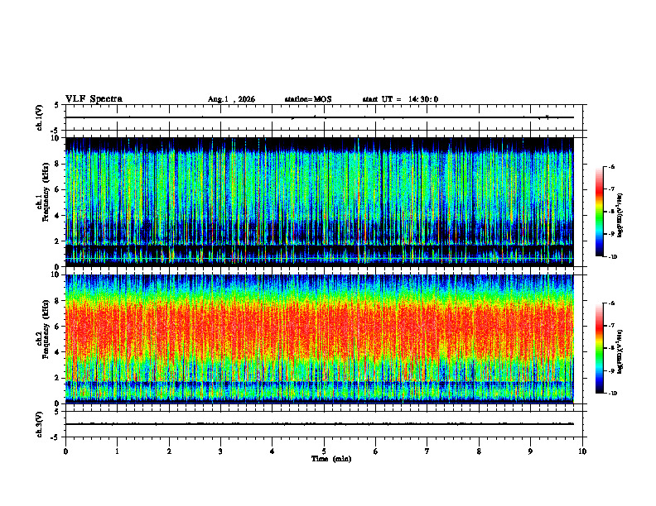Click the ch.1 color bar PSD unit label
Image resolution: width=656 pixels, height=506 pixels.
coord(620,216)
